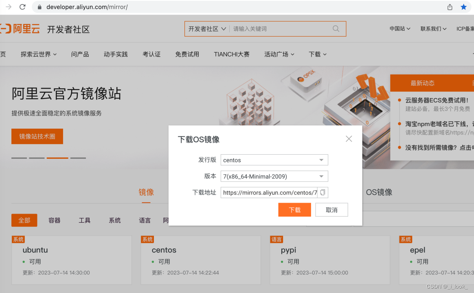474x293 pixels.
Task: Select the fourth banner carousel indicator
Action: (x=78, y=158)
